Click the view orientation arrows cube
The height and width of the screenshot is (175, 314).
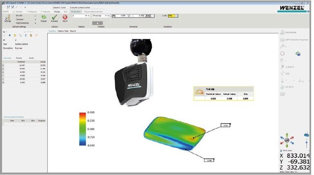click(287, 140)
